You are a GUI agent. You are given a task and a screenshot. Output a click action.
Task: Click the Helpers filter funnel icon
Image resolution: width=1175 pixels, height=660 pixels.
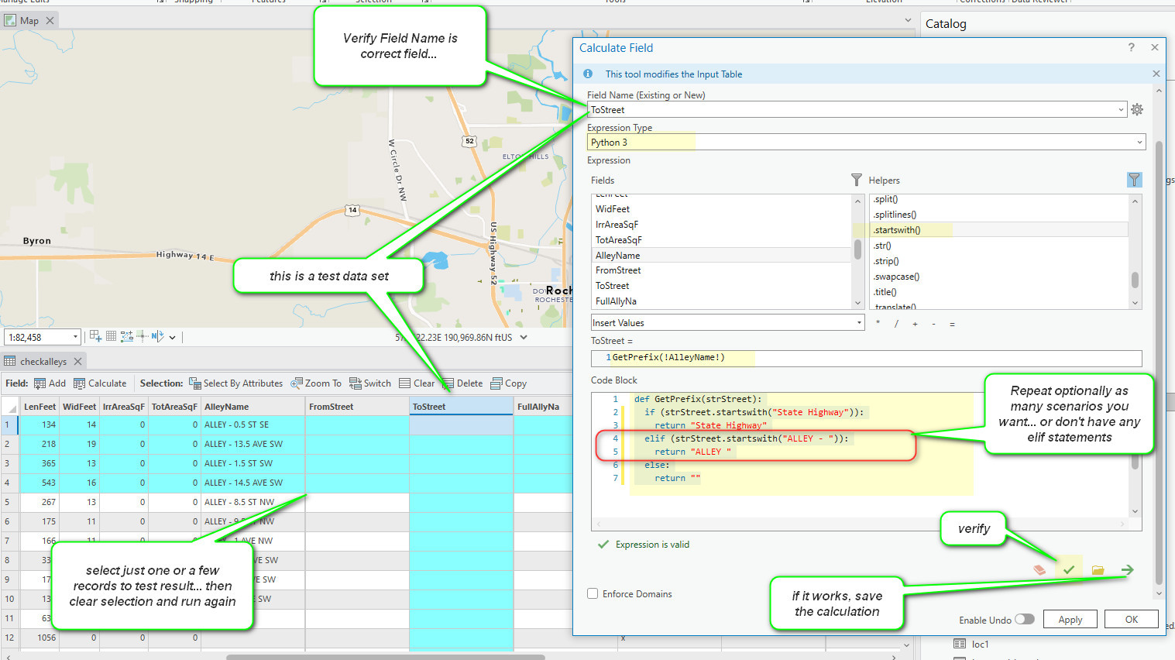tap(1134, 180)
